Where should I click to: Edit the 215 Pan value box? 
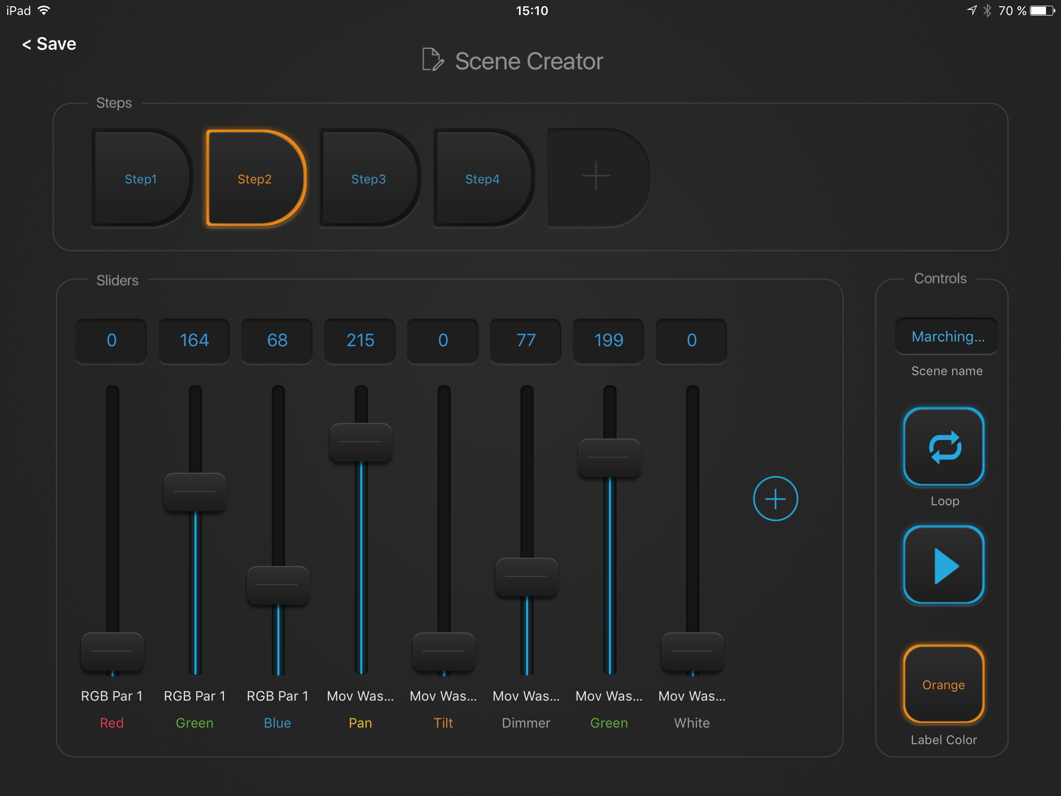click(x=360, y=340)
